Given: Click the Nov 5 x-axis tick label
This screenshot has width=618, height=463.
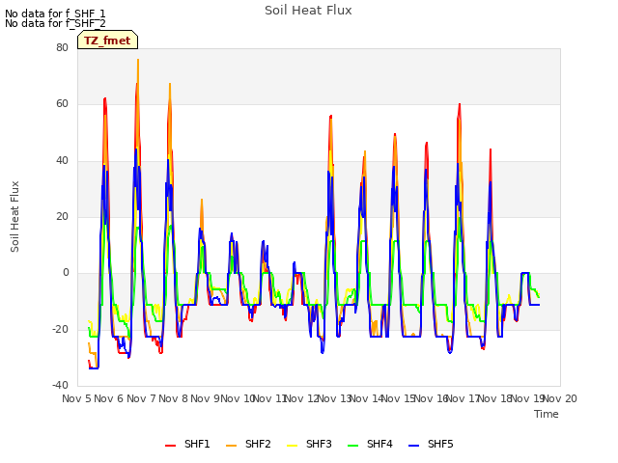Looking at the screenshot, I should coord(76,398).
